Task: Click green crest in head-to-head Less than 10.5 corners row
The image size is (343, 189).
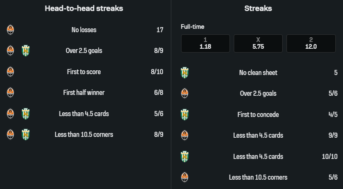Action: pos(26,134)
